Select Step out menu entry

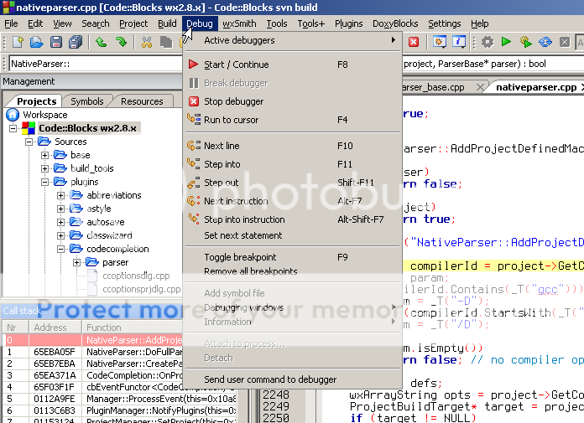293,183
